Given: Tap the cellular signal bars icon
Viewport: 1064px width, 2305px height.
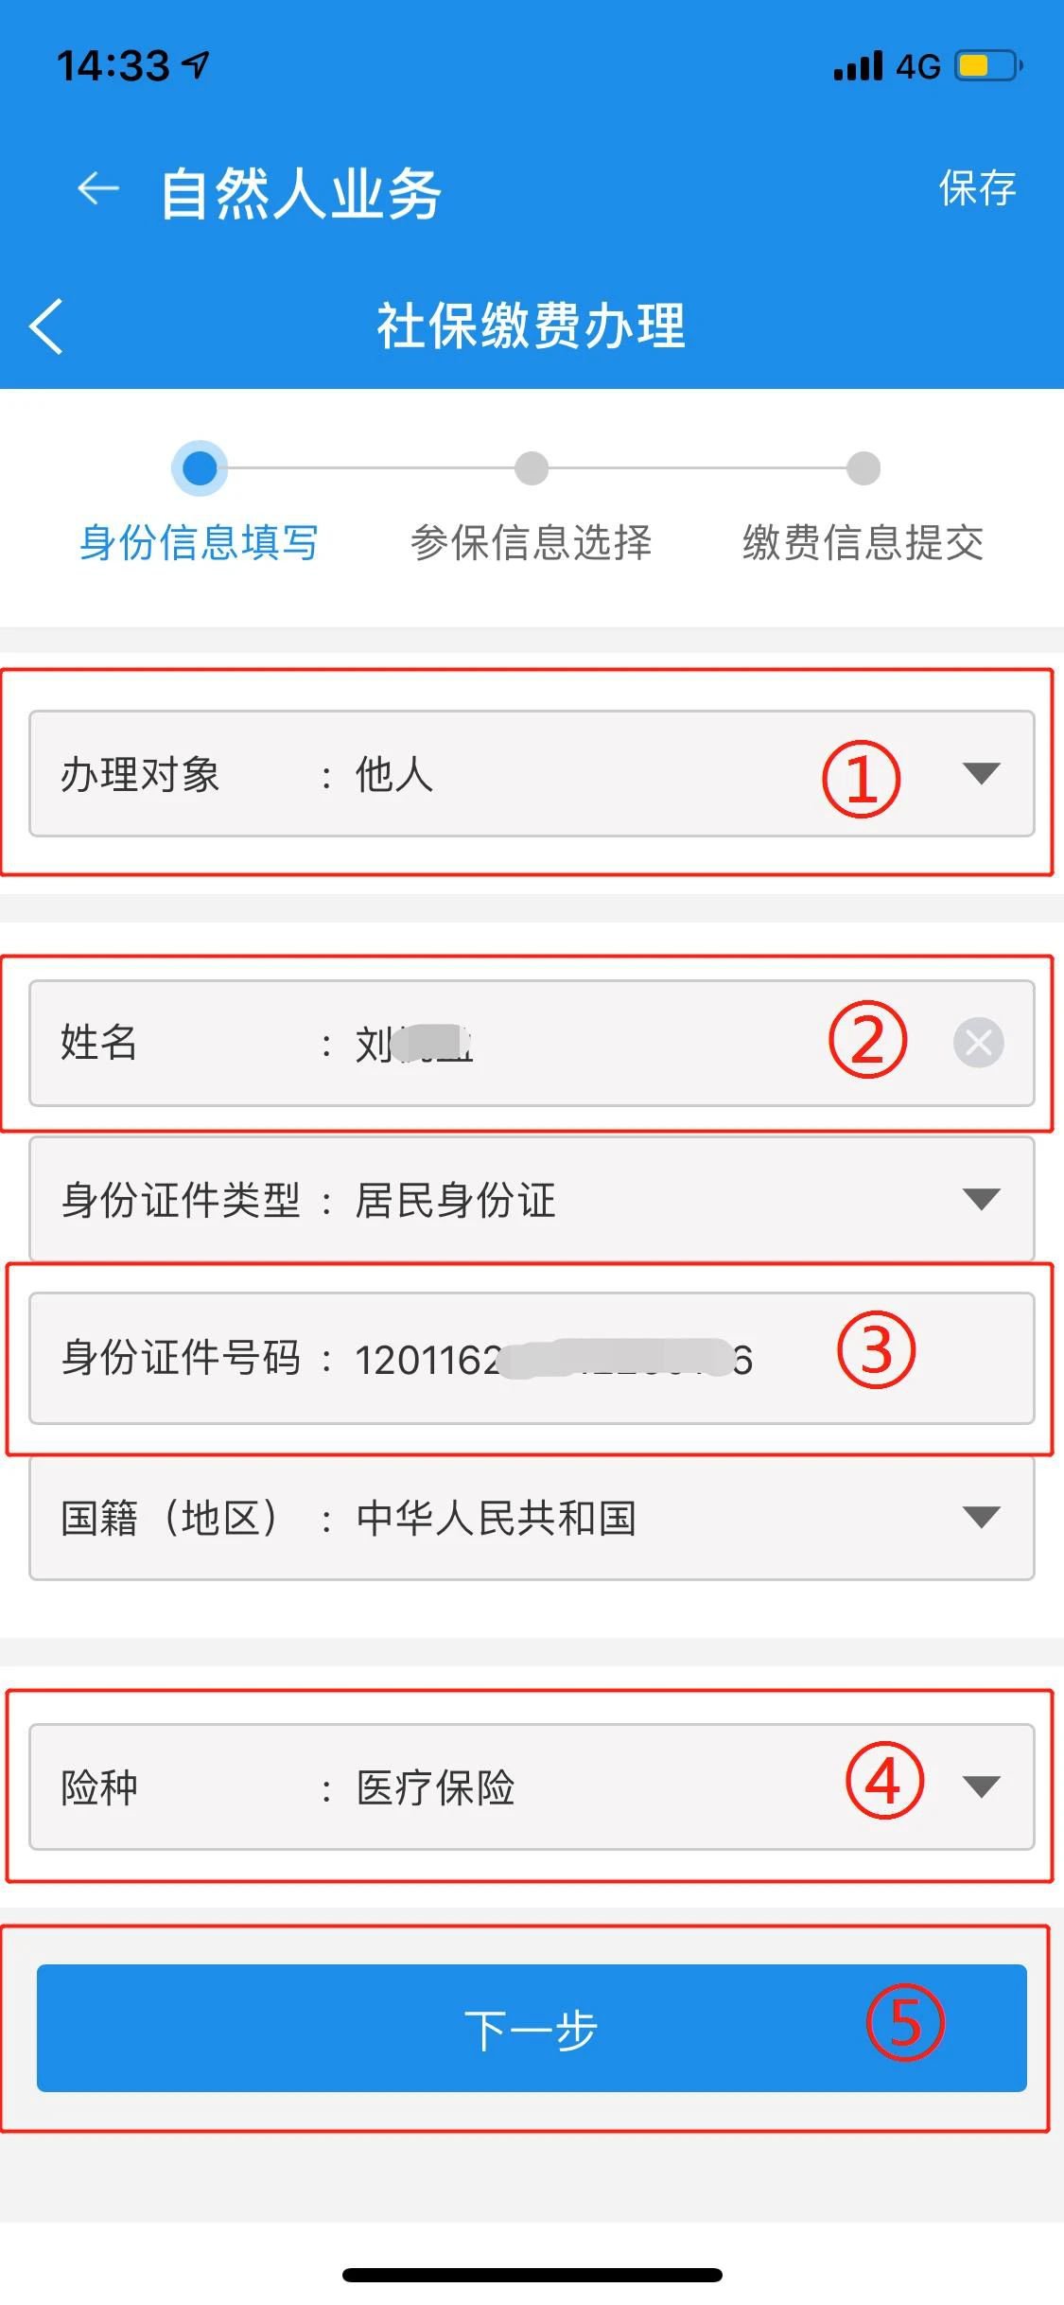Looking at the screenshot, I should (x=858, y=66).
